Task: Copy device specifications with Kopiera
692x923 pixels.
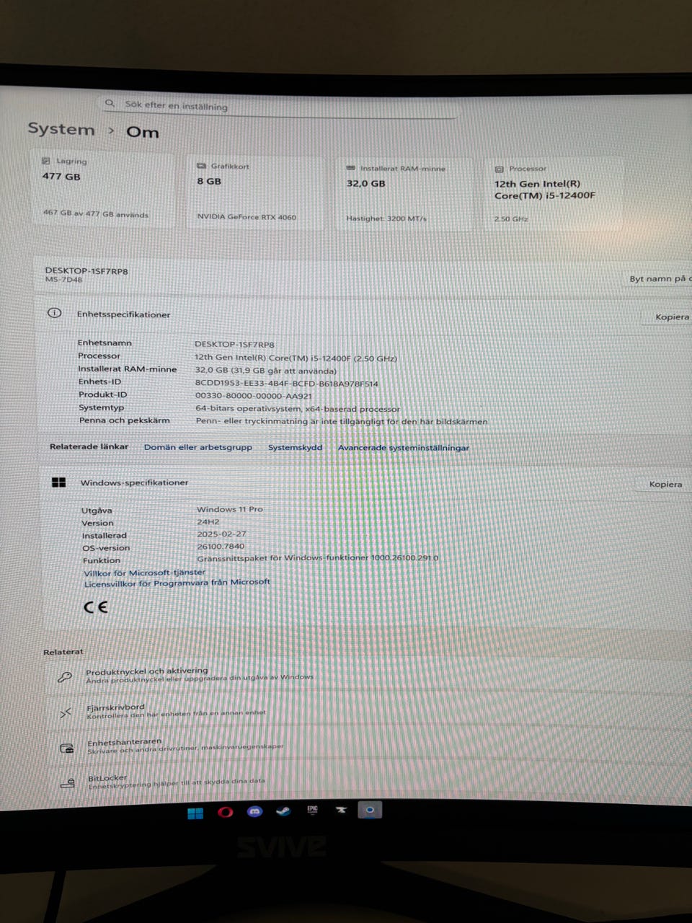Action: click(x=672, y=317)
